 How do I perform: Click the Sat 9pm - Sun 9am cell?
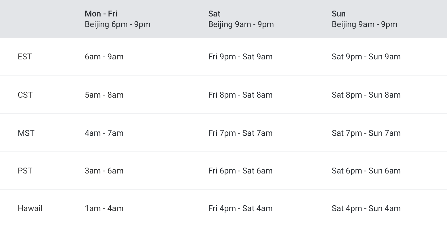(x=366, y=56)
